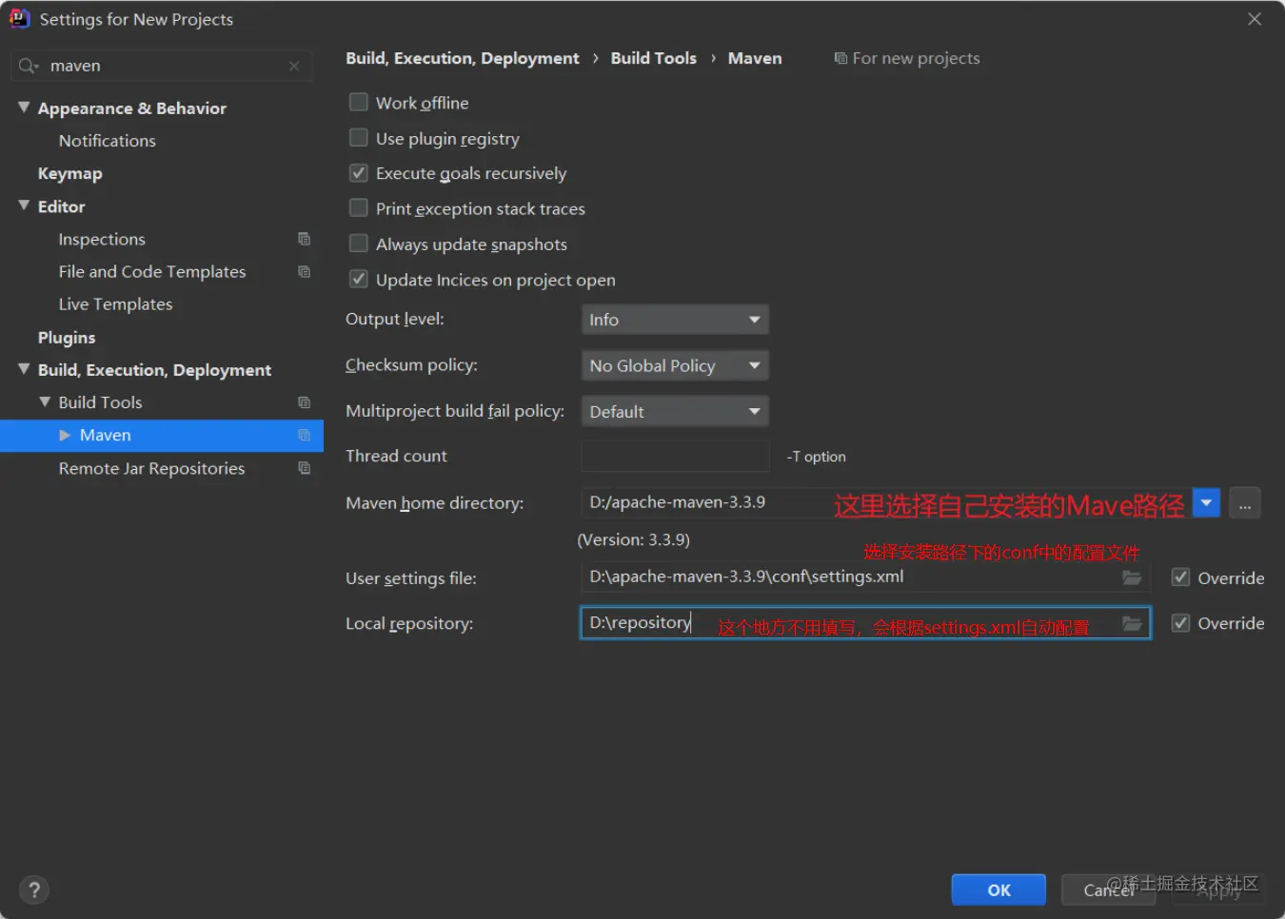This screenshot has width=1285, height=919.
Task: Enable Print exception stack traces
Action: (x=359, y=207)
